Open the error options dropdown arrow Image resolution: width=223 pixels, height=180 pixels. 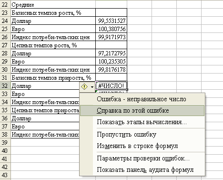(92, 87)
